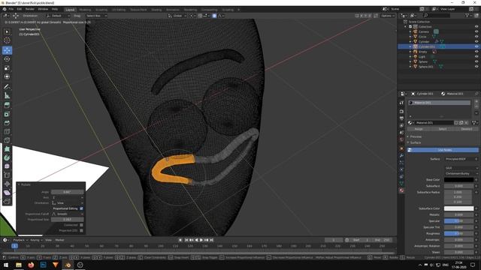Select the Inset Faces tool
481x270 pixels.
click(x=7, y=114)
